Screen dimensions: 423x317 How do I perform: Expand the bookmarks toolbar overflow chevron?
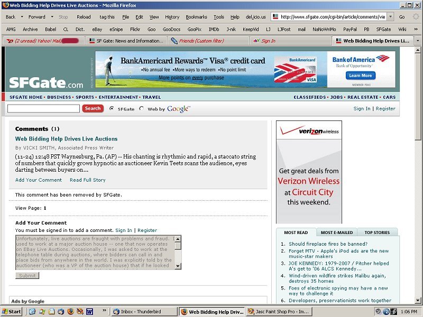point(416,29)
